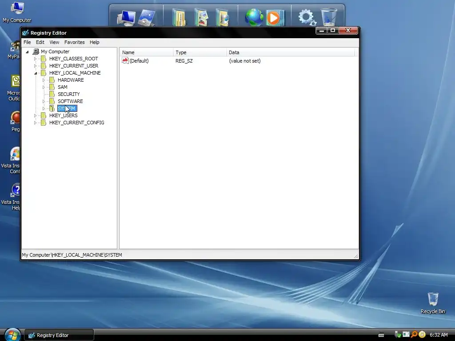This screenshot has width=455, height=341.
Task: Expand the SYSTEM subkey
Action: pyautogui.click(x=44, y=108)
